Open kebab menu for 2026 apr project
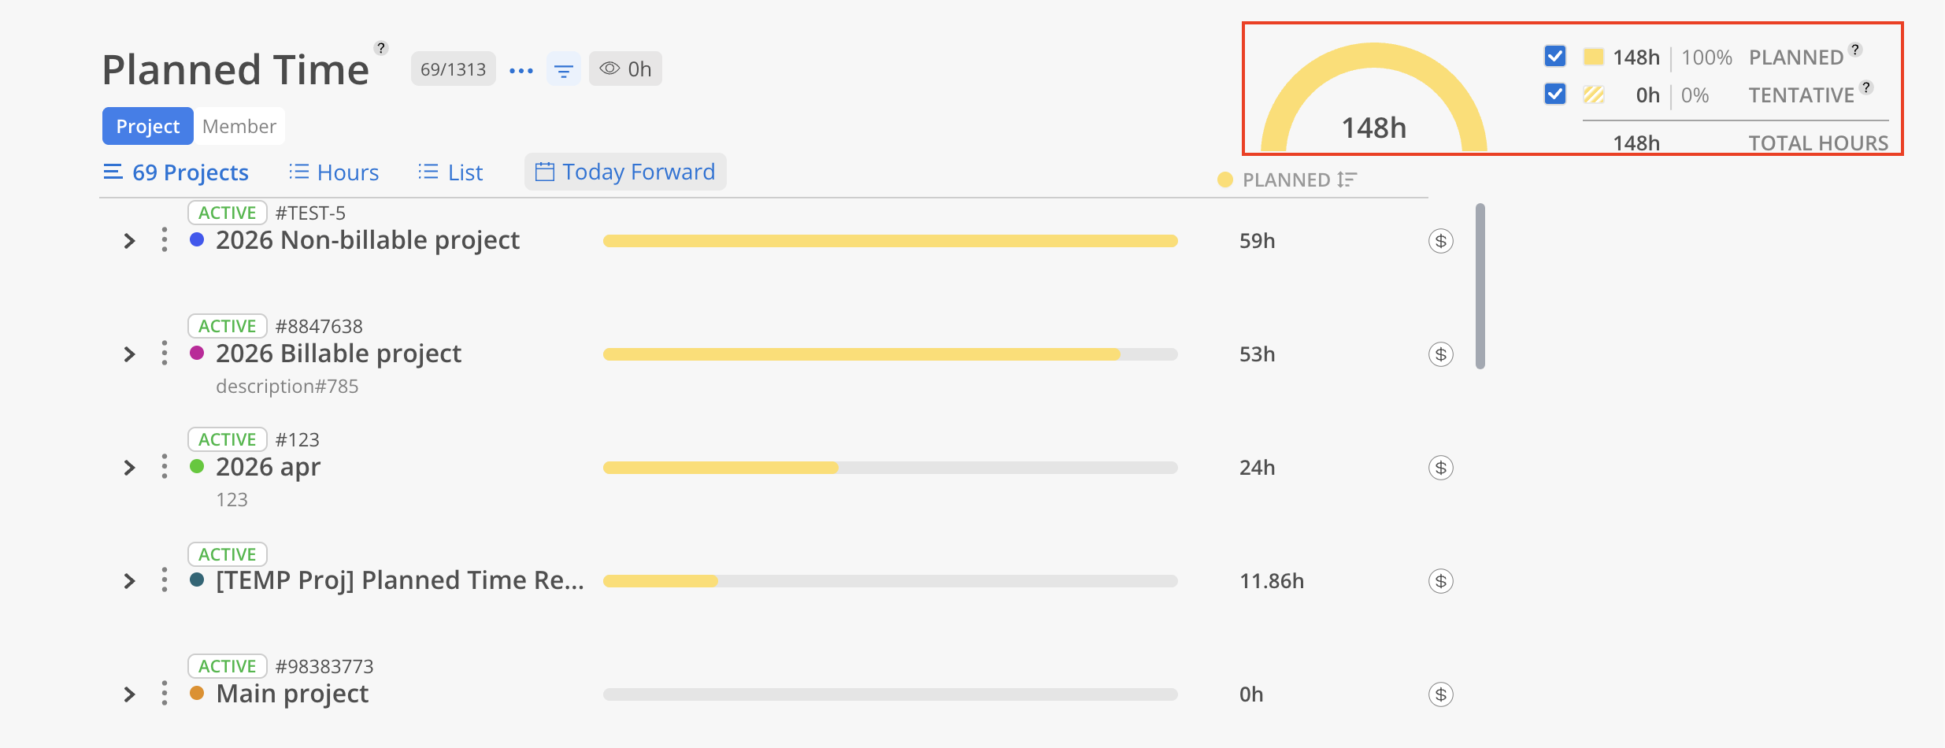The height and width of the screenshot is (748, 1945). [164, 467]
